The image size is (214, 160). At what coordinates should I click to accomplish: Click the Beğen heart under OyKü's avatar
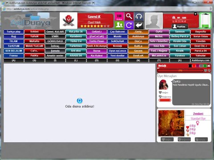[x=160, y=92]
